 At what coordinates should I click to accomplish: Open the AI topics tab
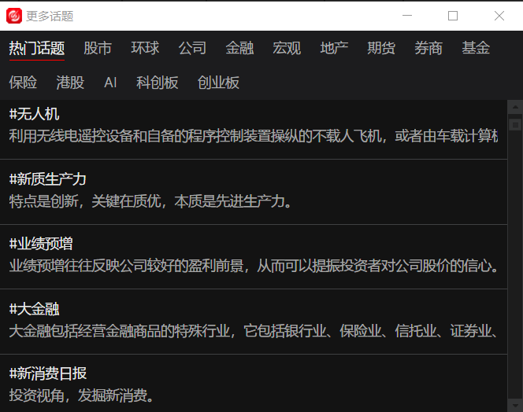110,83
